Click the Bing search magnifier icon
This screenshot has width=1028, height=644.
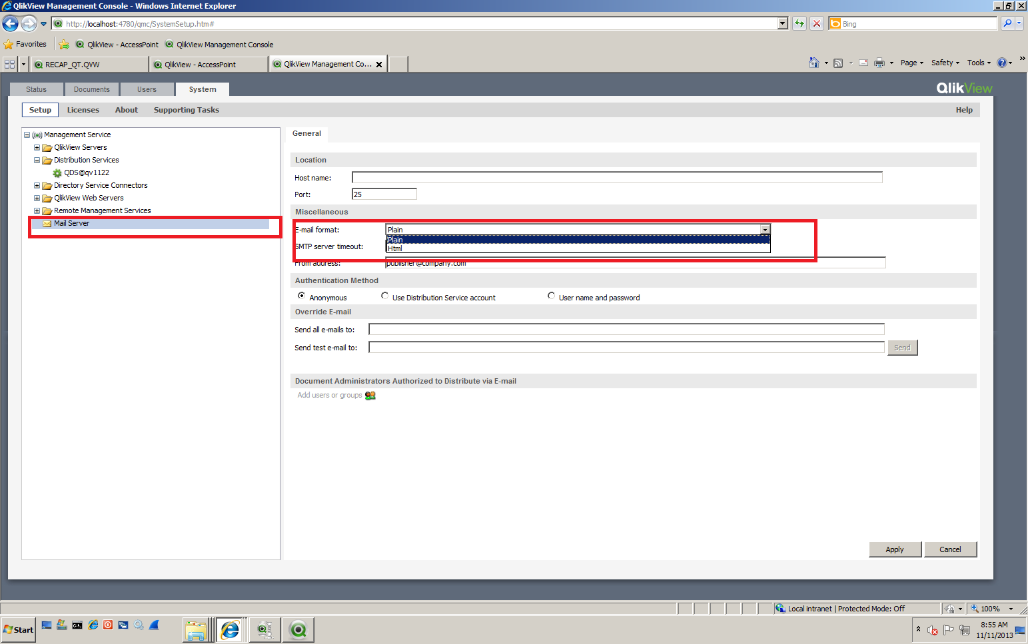tap(1007, 24)
